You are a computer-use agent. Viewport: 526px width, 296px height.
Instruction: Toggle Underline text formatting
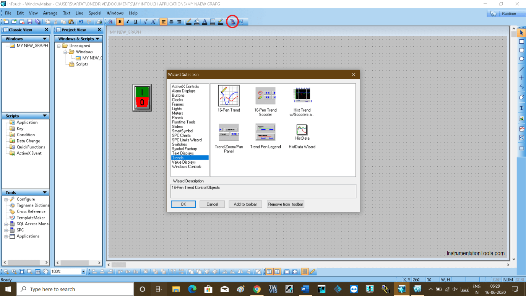point(136,22)
